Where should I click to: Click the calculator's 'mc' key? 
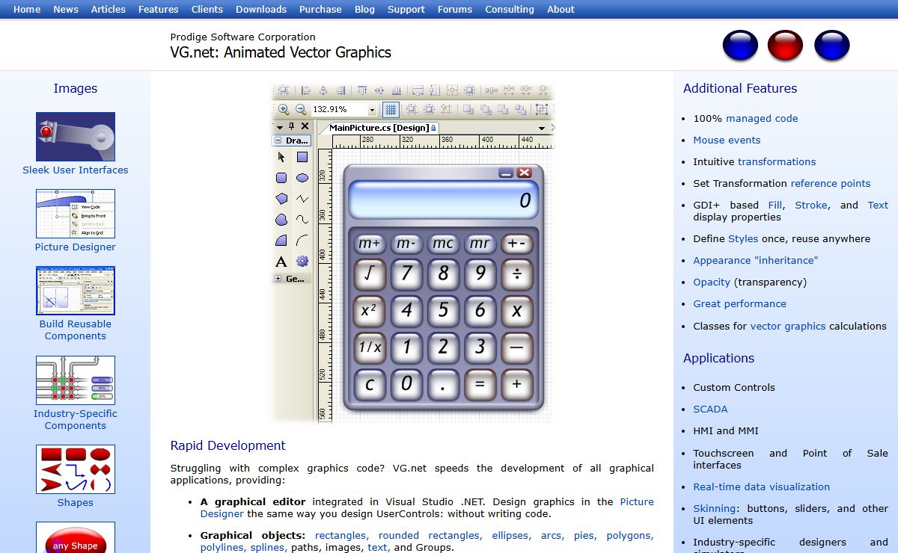(x=443, y=243)
